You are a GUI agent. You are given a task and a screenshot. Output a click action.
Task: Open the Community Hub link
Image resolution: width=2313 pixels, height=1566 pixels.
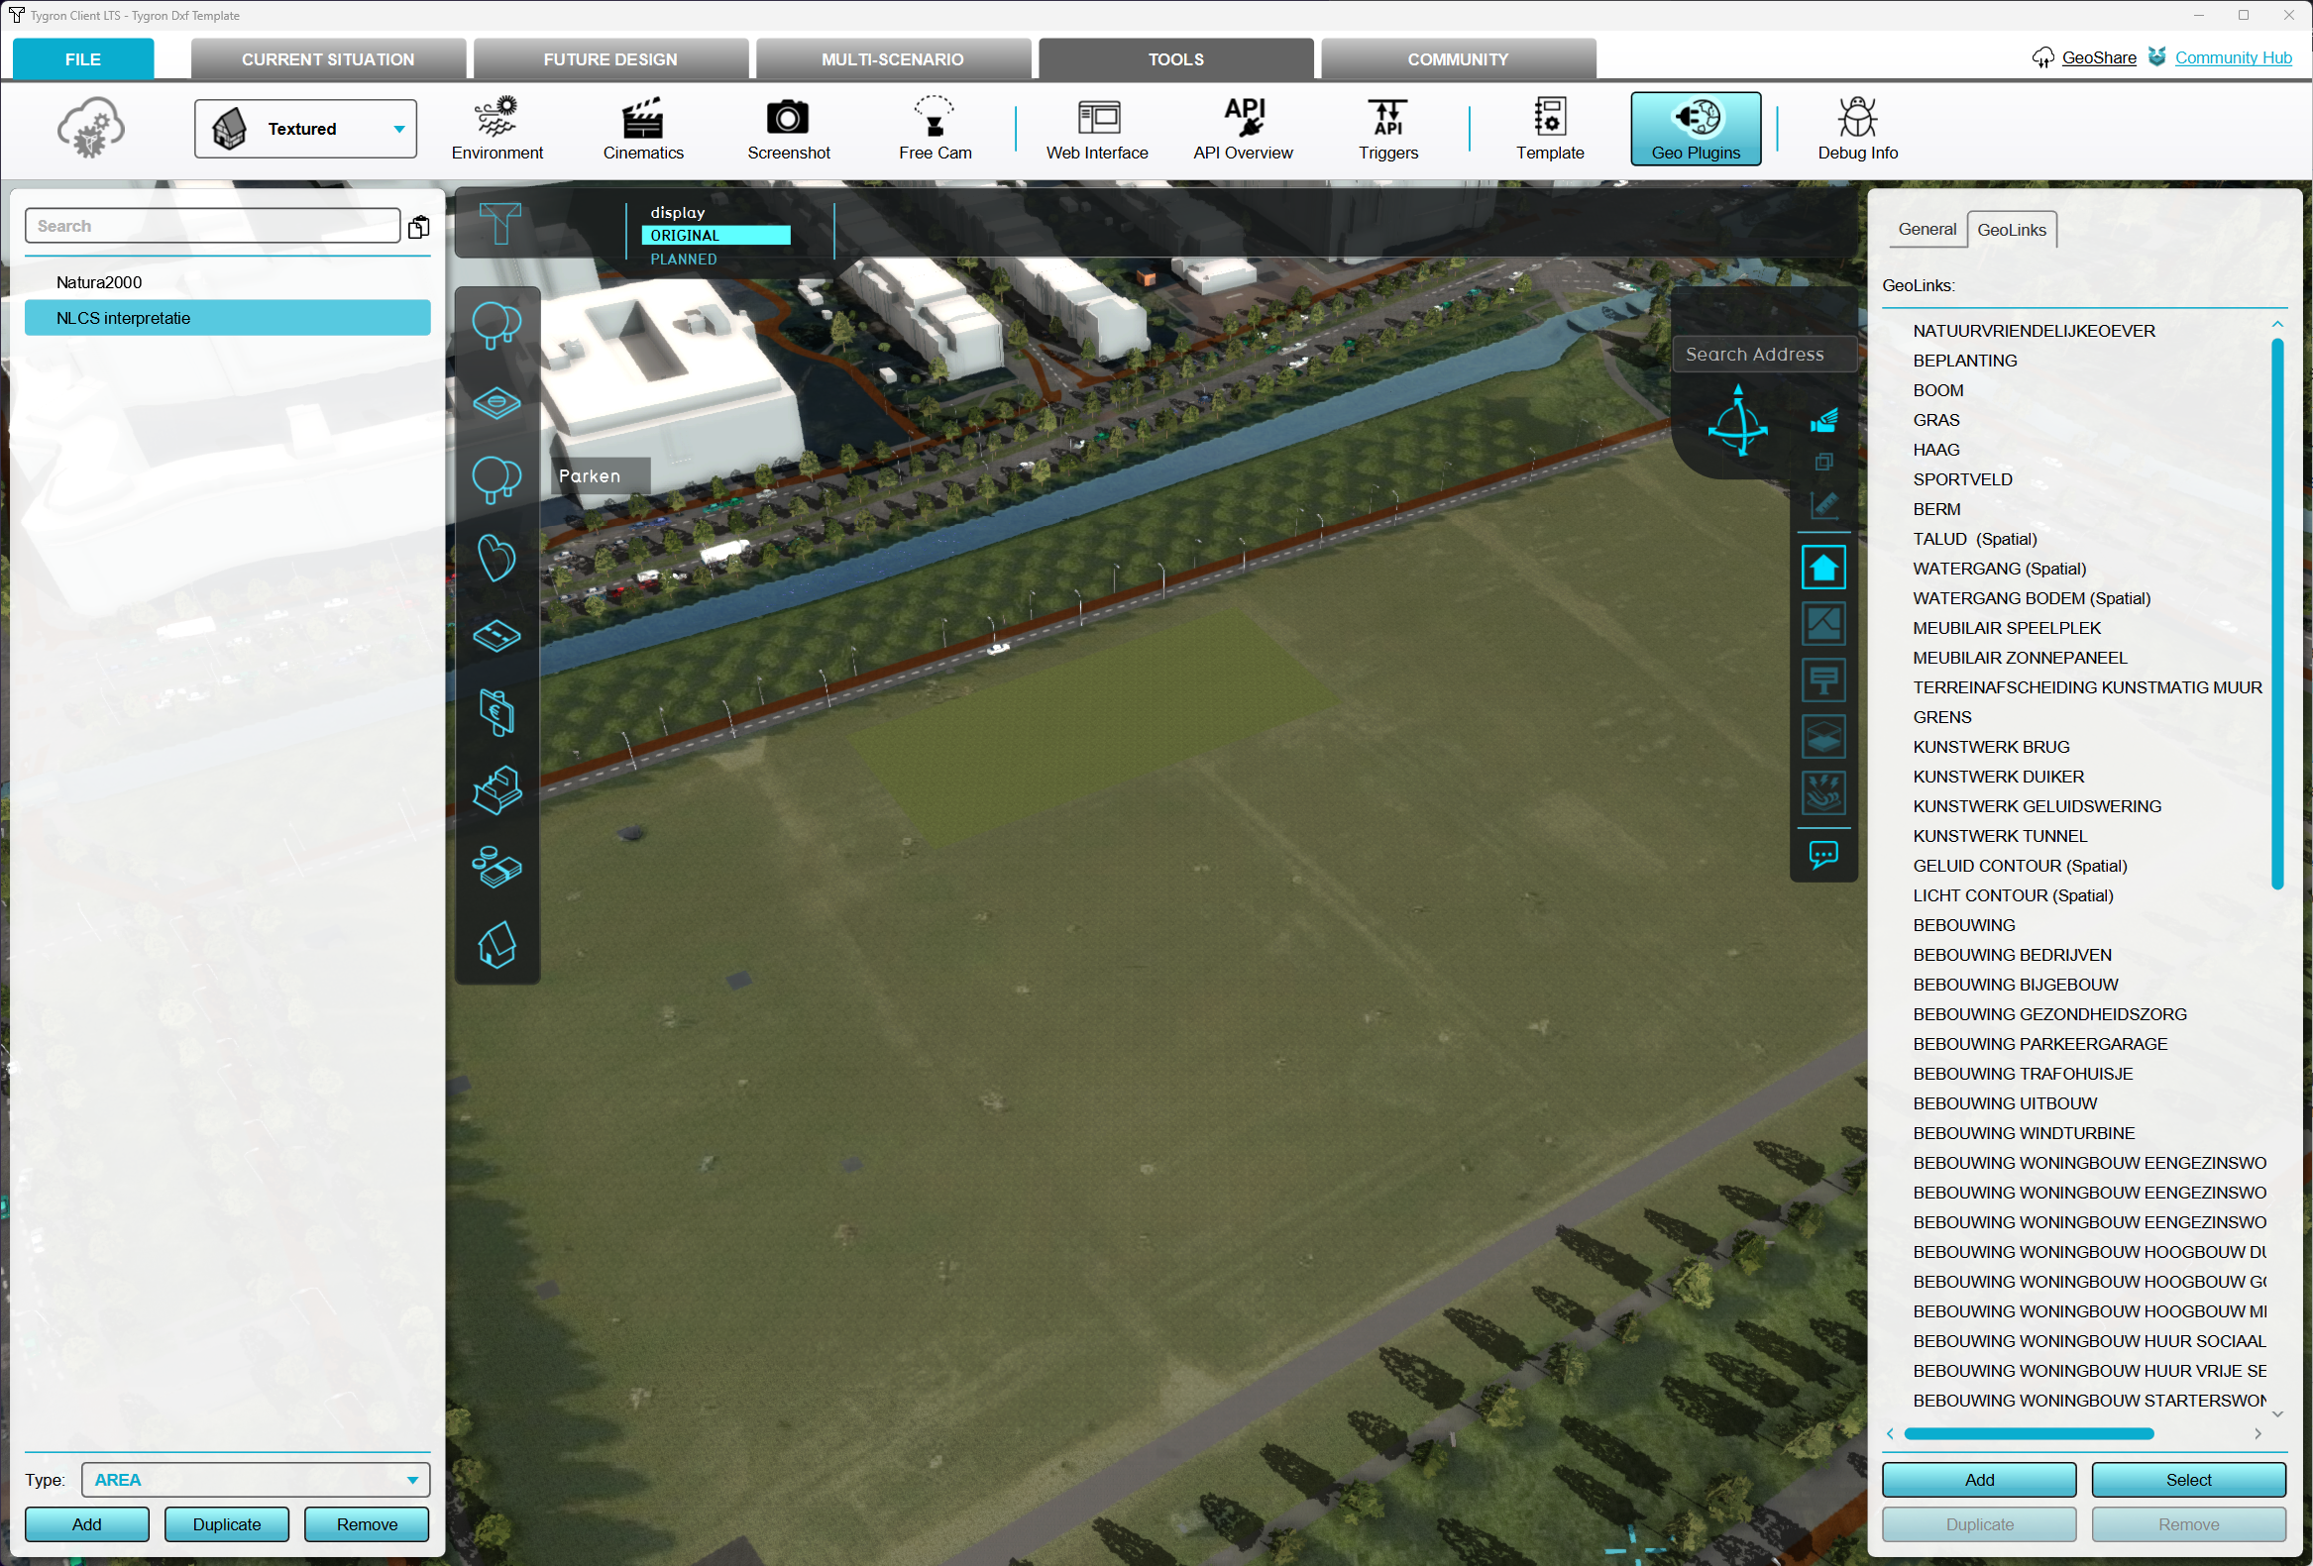point(2232,57)
